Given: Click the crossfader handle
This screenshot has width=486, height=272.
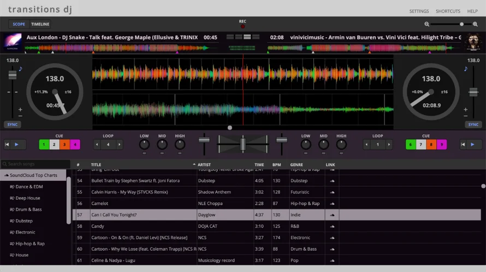Looking at the screenshot, I should click(243, 144).
